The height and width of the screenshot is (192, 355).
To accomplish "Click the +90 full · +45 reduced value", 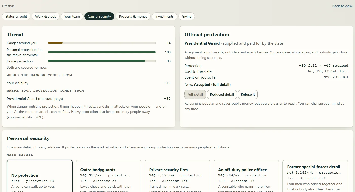I will point(324,66).
